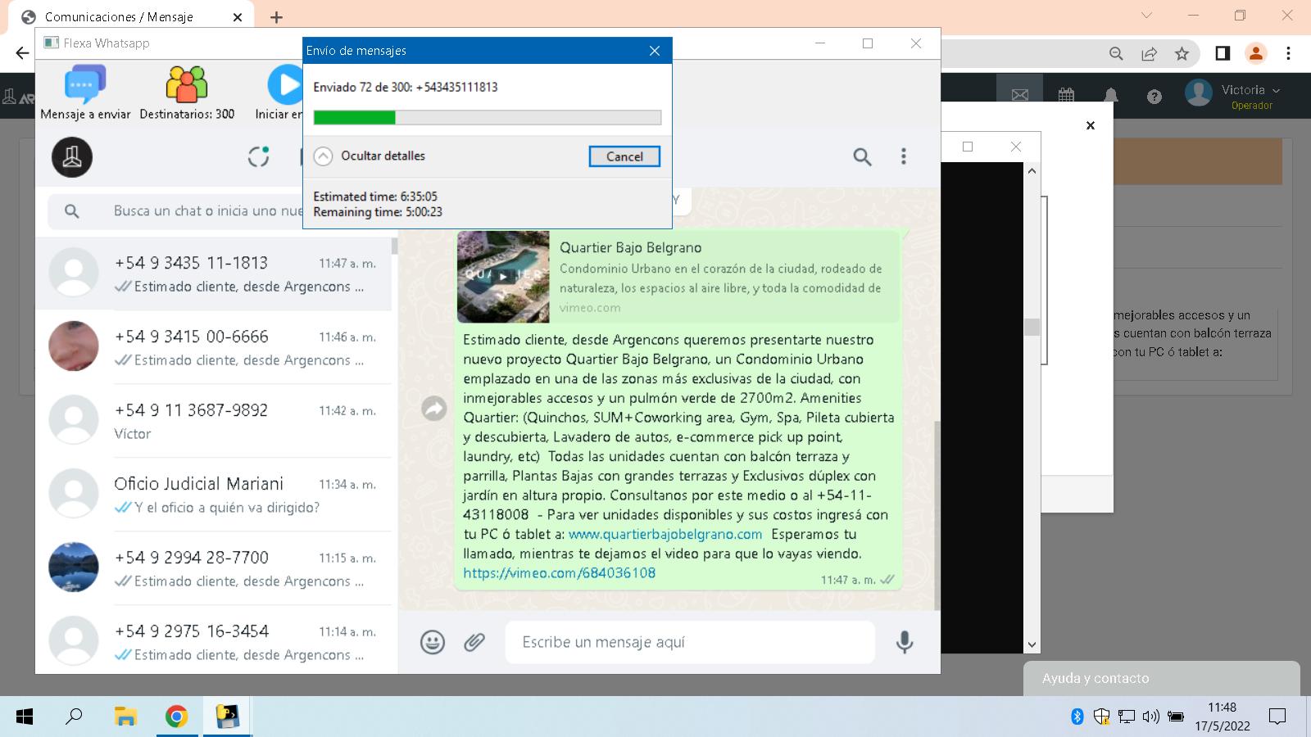This screenshot has height=737, width=1311.
Task: Go back with the browser arrow
Action: coord(22,53)
